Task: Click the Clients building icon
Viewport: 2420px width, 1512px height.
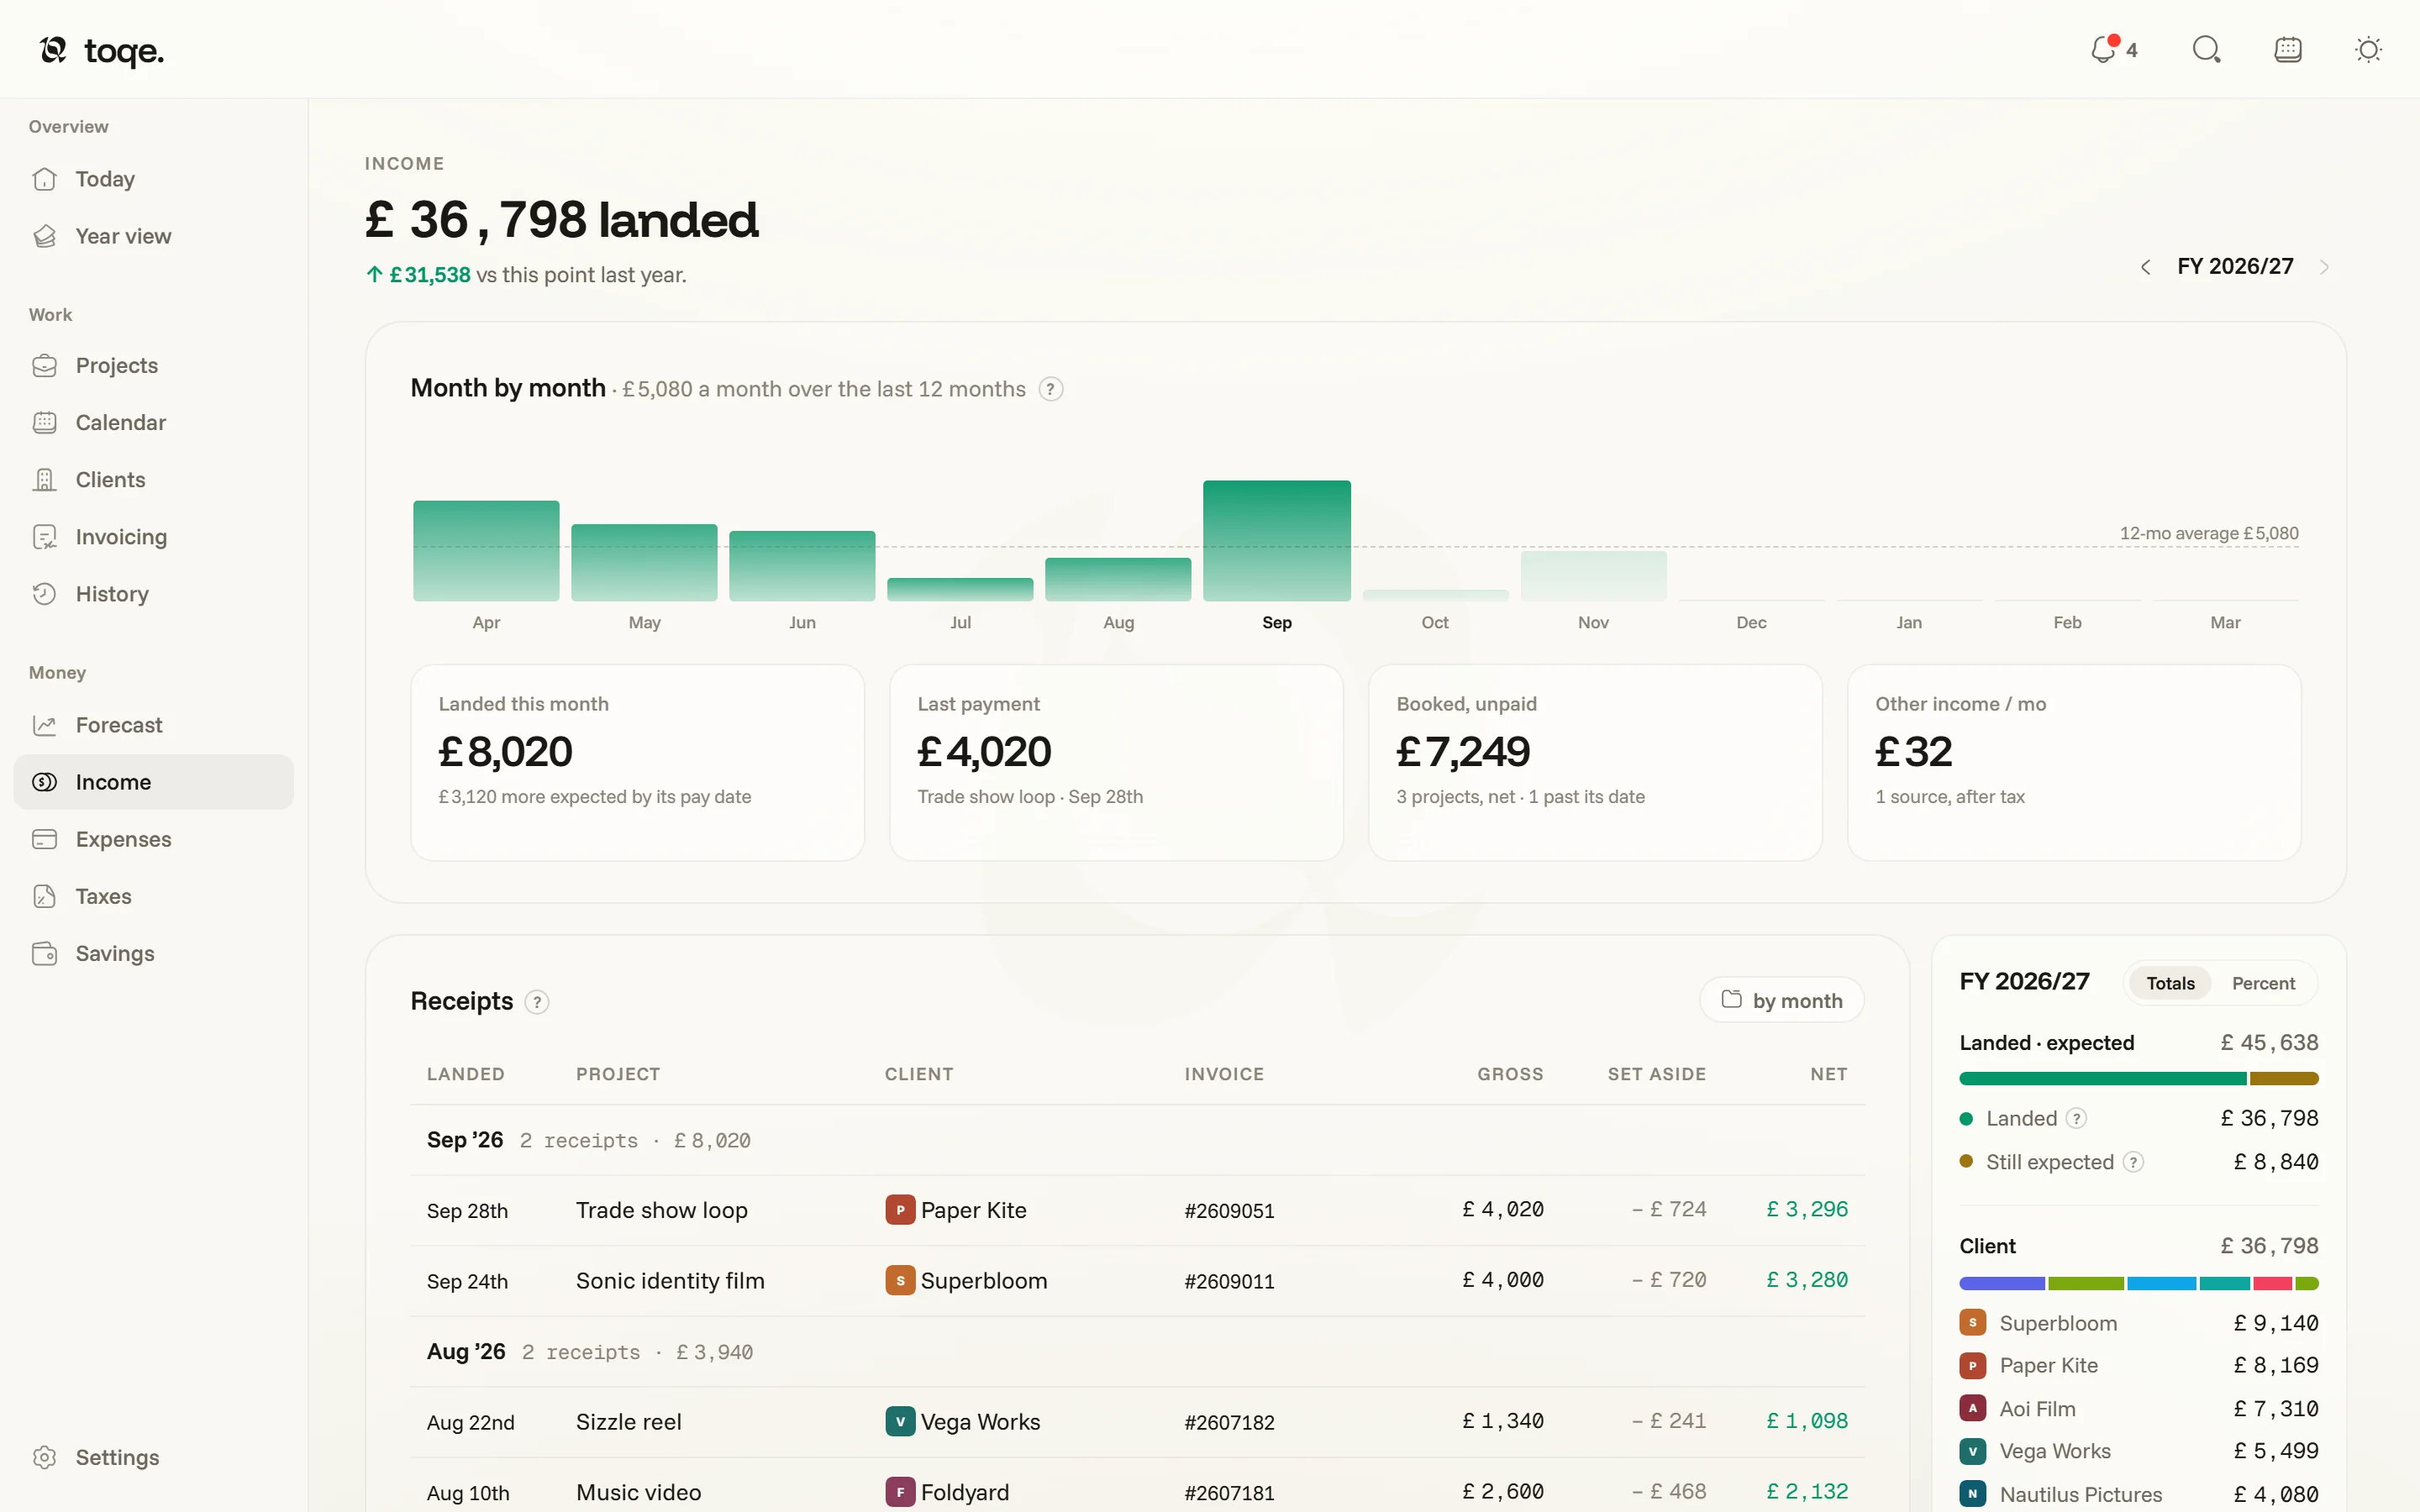Action: click(44, 480)
